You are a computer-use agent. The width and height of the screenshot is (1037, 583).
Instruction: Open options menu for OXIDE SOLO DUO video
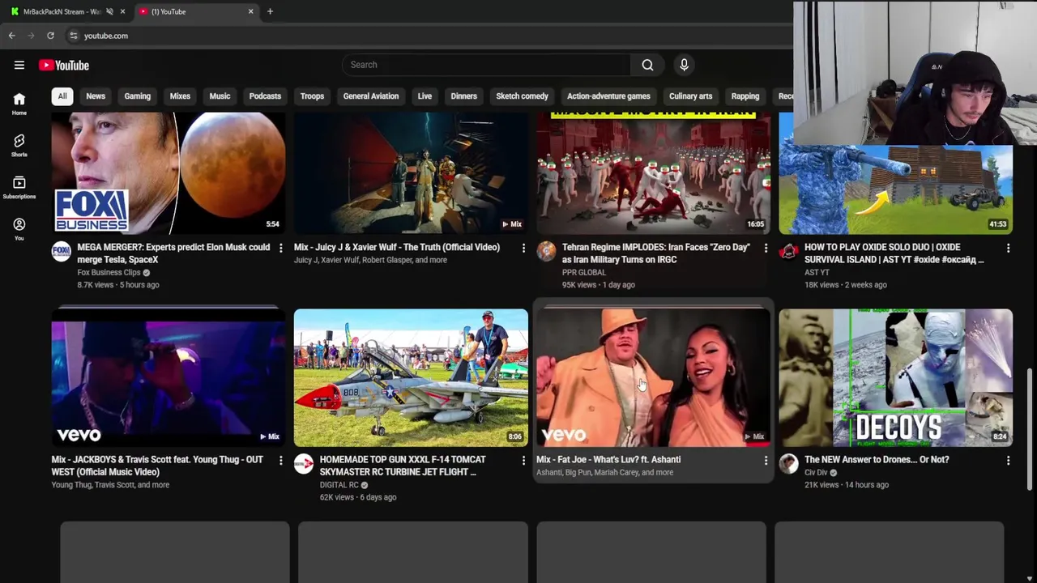pyautogui.click(x=1008, y=248)
